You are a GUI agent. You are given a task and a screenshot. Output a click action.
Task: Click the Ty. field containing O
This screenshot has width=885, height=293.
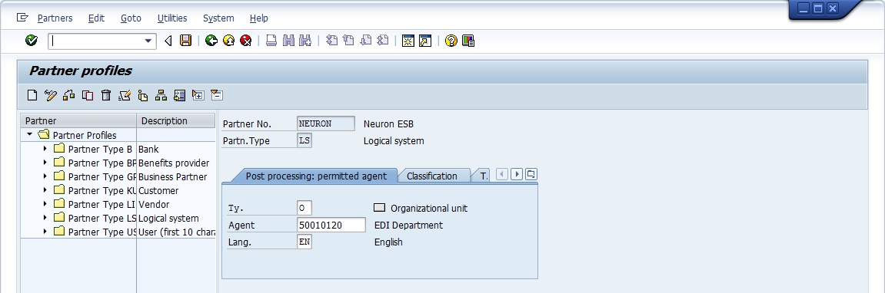[304, 208]
